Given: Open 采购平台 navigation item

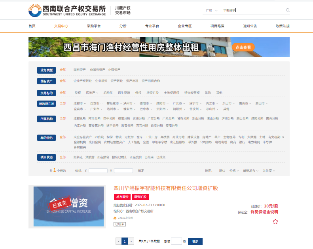Looking at the screenshot, I should [x=94, y=26].
